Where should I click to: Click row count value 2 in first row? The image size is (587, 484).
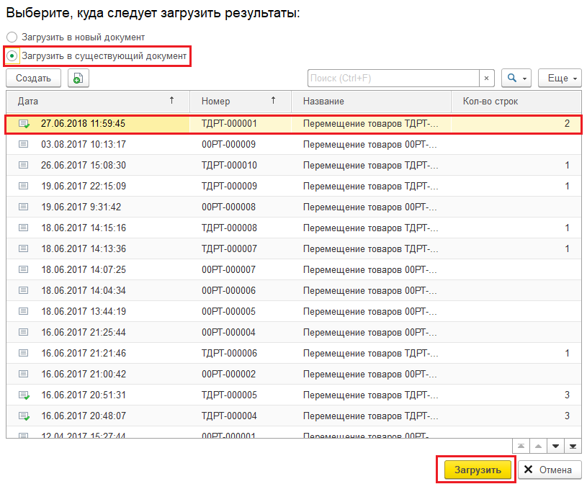(567, 124)
